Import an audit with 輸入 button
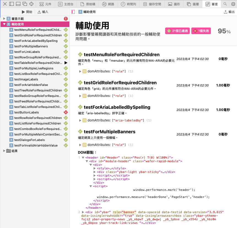This screenshot has height=228, width=237. tap(43, 12)
